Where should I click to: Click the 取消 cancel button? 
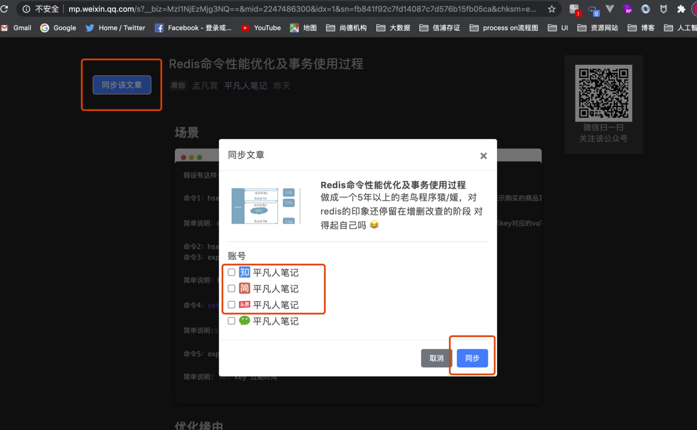click(436, 358)
